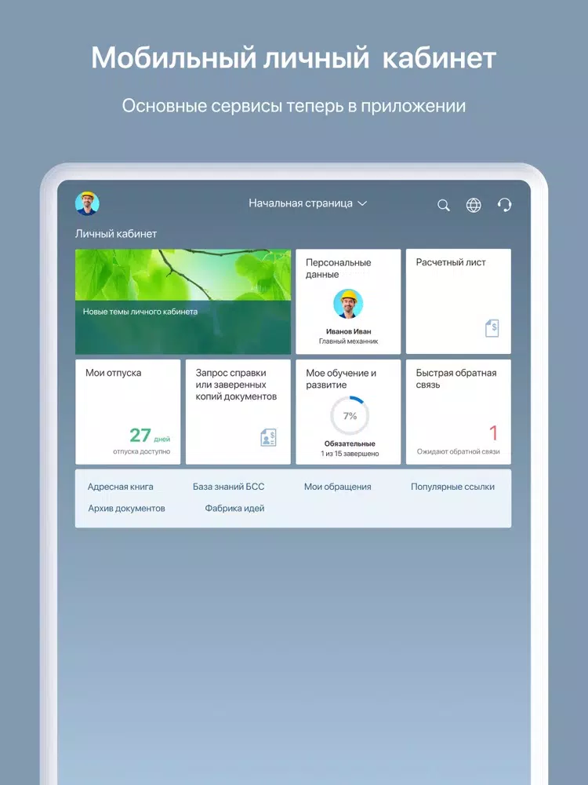This screenshot has height=785, width=588.
Task: Click the отпуска доступно caption
Action: (x=141, y=451)
